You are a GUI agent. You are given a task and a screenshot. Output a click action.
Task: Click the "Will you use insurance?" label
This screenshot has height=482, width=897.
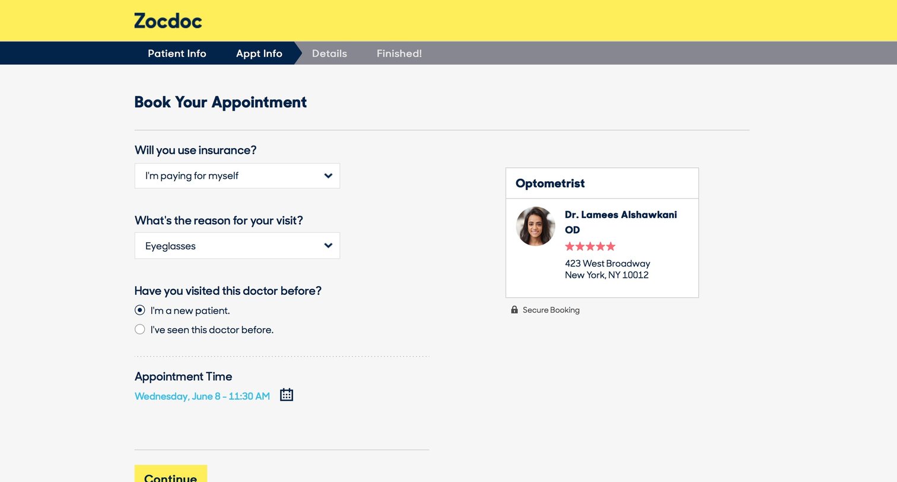[196, 150]
